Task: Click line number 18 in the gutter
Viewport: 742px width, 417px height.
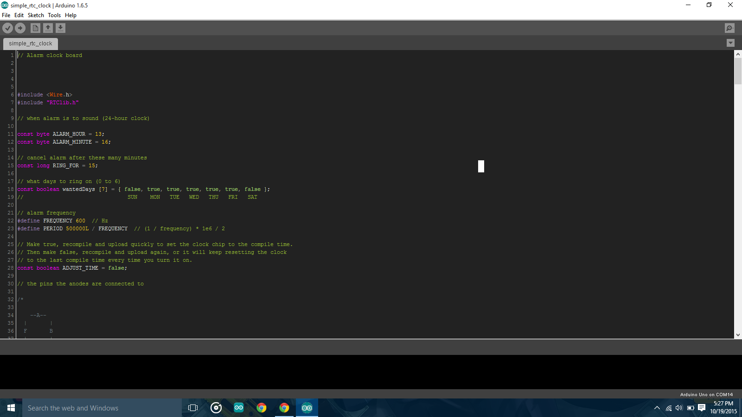Action: point(11,189)
